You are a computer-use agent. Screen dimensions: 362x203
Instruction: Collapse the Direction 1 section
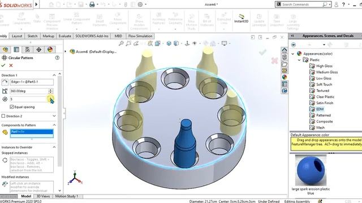click(x=54, y=75)
